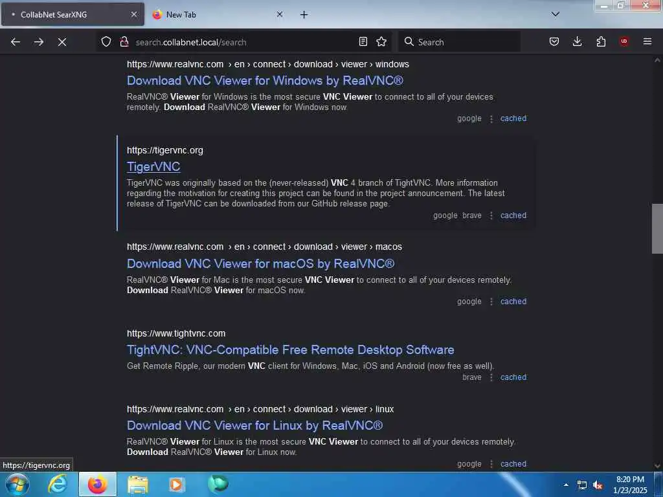Open the tracking protection shield icon
Image resolution: width=663 pixels, height=497 pixels.
pyautogui.click(x=106, y=42)
